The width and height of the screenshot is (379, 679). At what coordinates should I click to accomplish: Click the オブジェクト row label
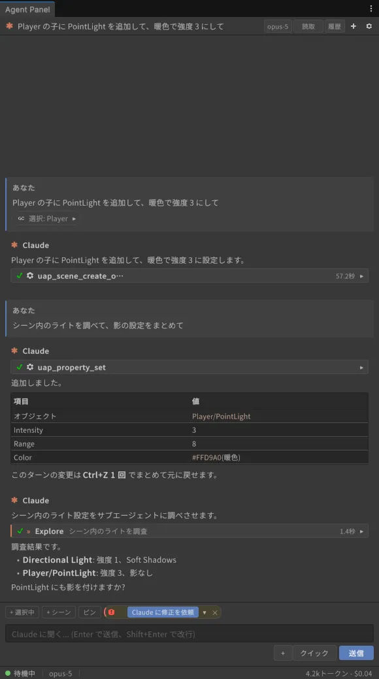coord(35,416)
